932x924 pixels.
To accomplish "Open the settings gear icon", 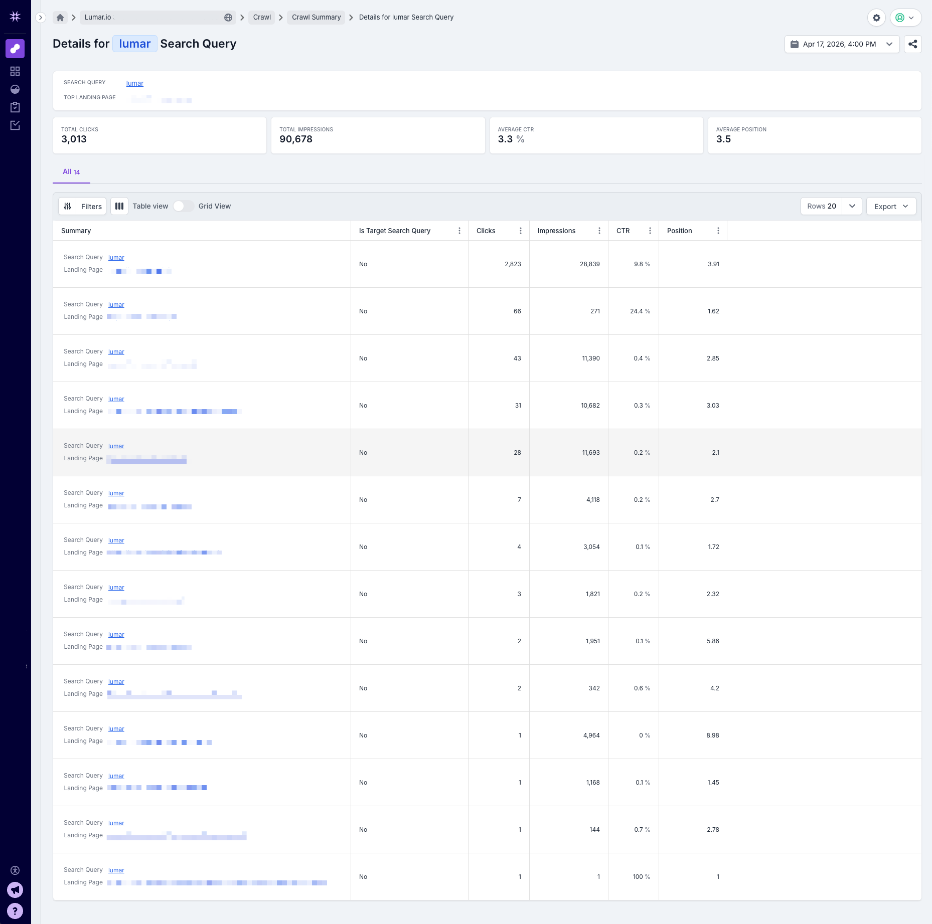I will [x=876, y=18].
